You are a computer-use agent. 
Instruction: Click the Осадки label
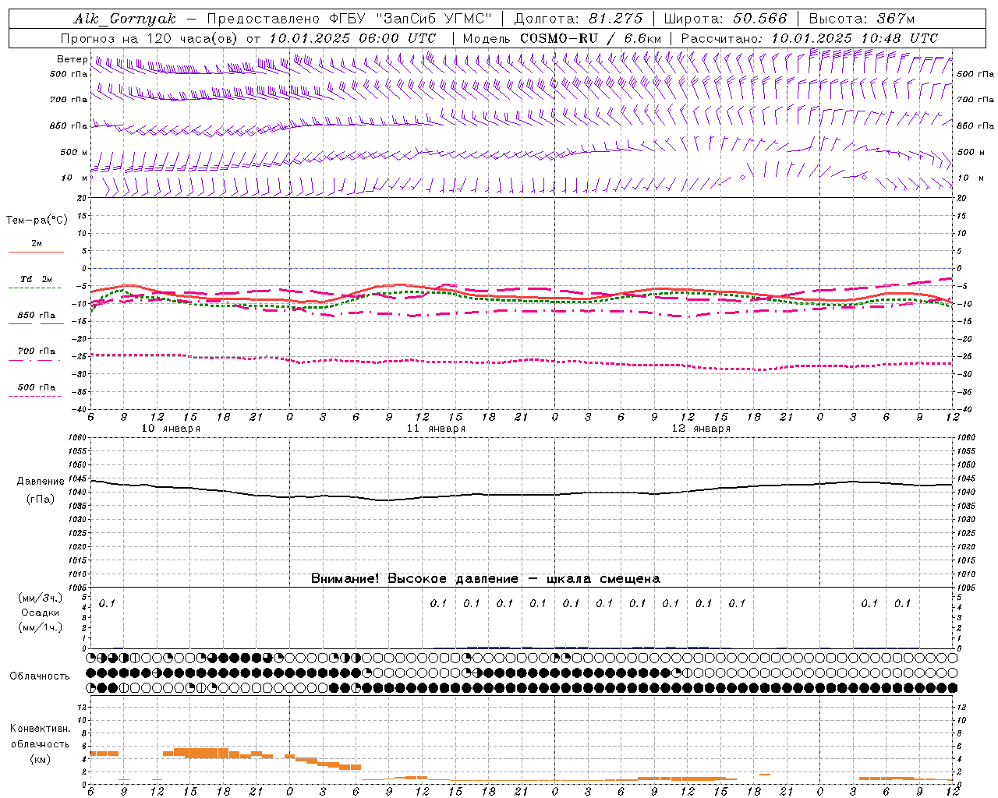pos(41,613)
